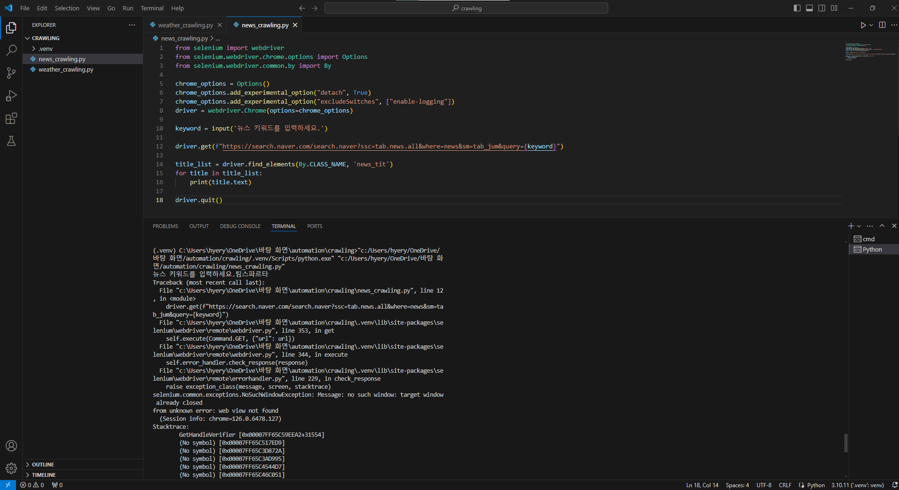Open the run options dropdown next to play
899x490 pixels.
point(871,25)
